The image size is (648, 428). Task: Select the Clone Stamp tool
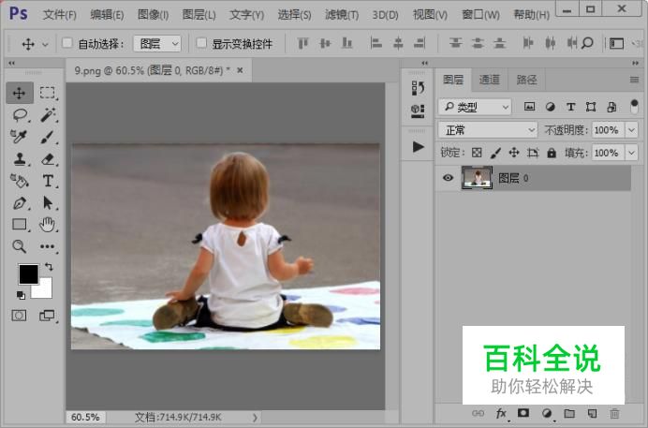click(20, 159)
